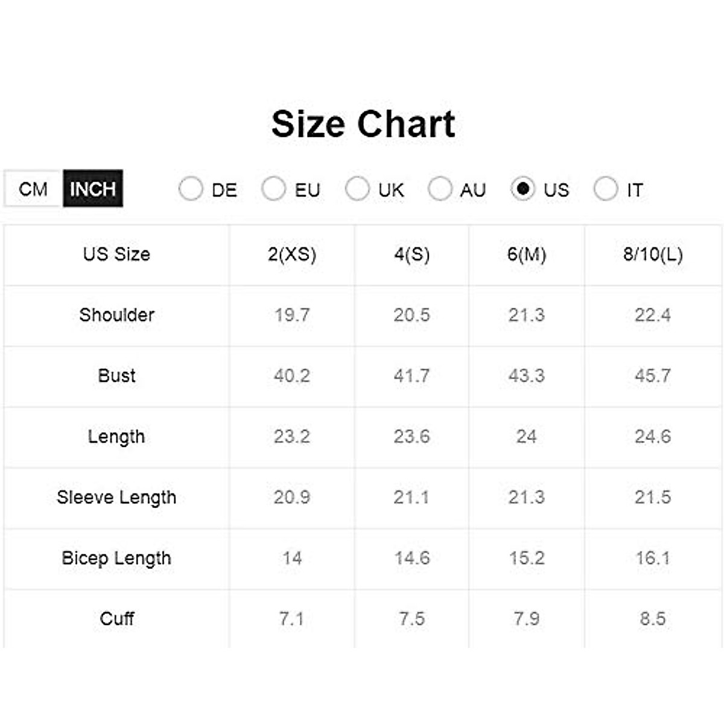Viewport: 724px width, 724px height.
Task: Select the Sleeve Length row label
Action: point(117,497)
